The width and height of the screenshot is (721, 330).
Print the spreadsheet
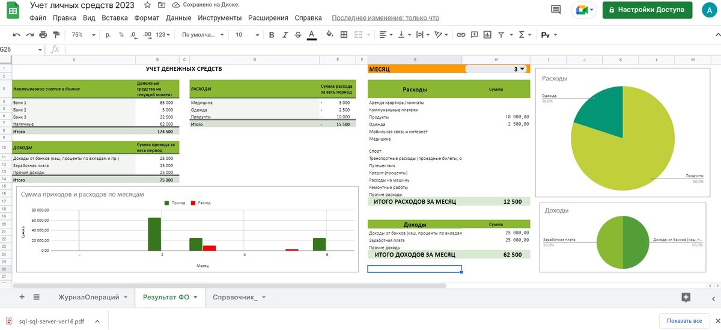[43, 35]
